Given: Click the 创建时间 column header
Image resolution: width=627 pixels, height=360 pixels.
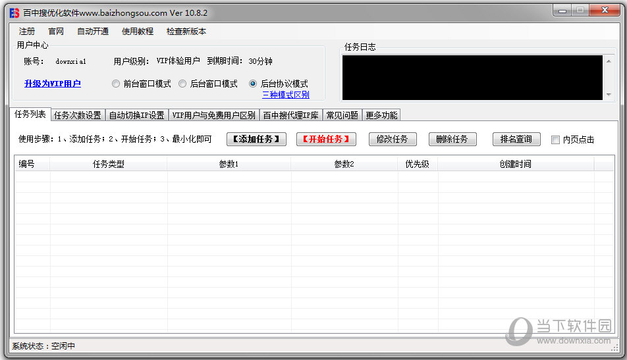Looking at the screenshot, I should coord(516,164).
